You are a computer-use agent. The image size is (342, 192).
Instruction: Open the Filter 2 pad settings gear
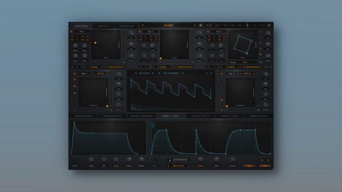pos(258,110)
